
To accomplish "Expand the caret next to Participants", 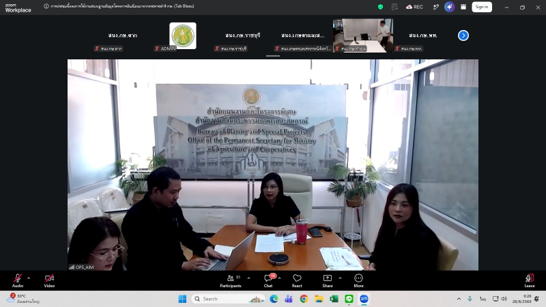I will (248, 278).
